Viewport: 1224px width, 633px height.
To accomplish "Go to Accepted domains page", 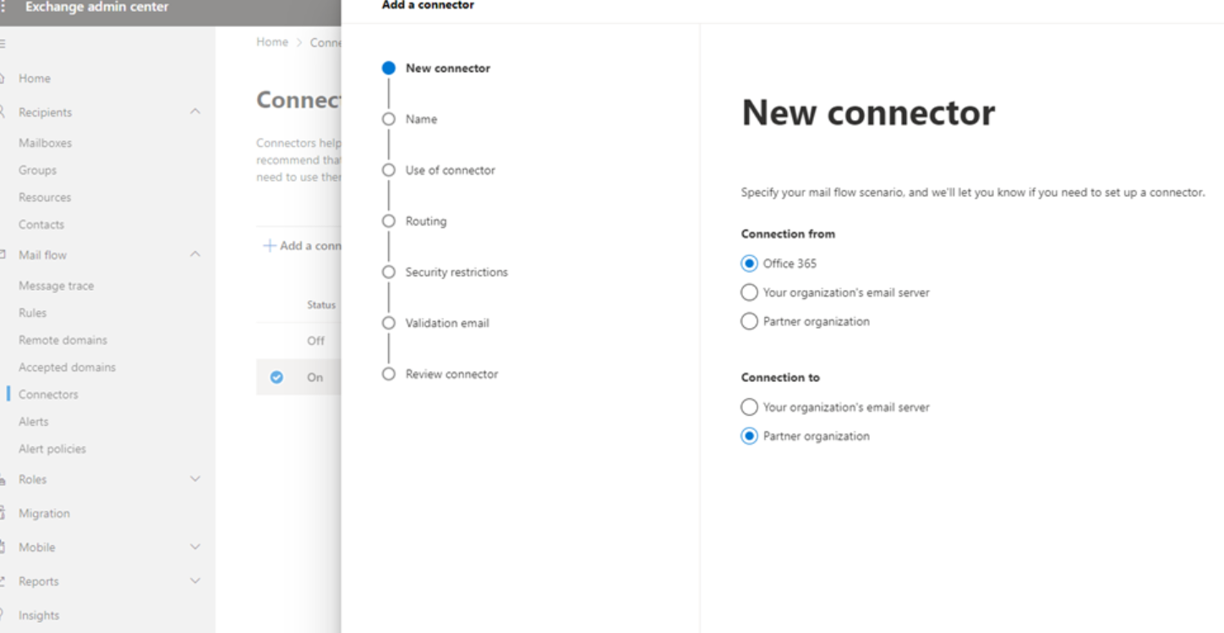I will tap(67, 368).
